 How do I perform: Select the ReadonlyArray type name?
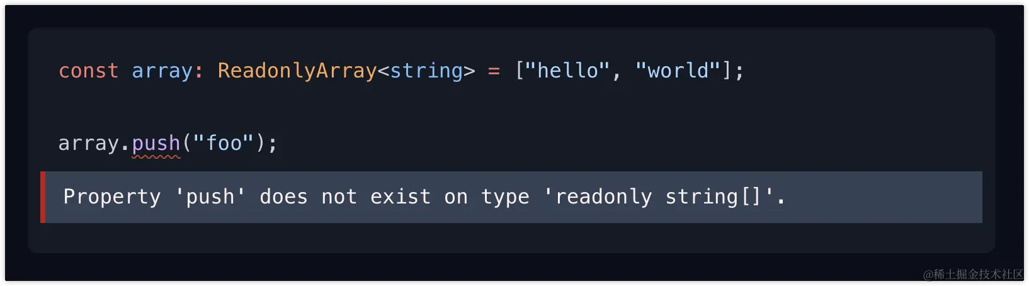click(297, 72)
